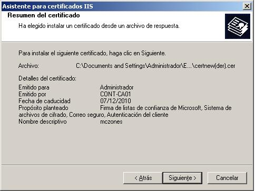Click the Fecha de caducidad label

tap(44, 101)
